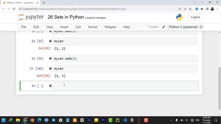The image size is (221, 124).
Task: Run cell In [9] with its run icon
Action: pos(50,59)
